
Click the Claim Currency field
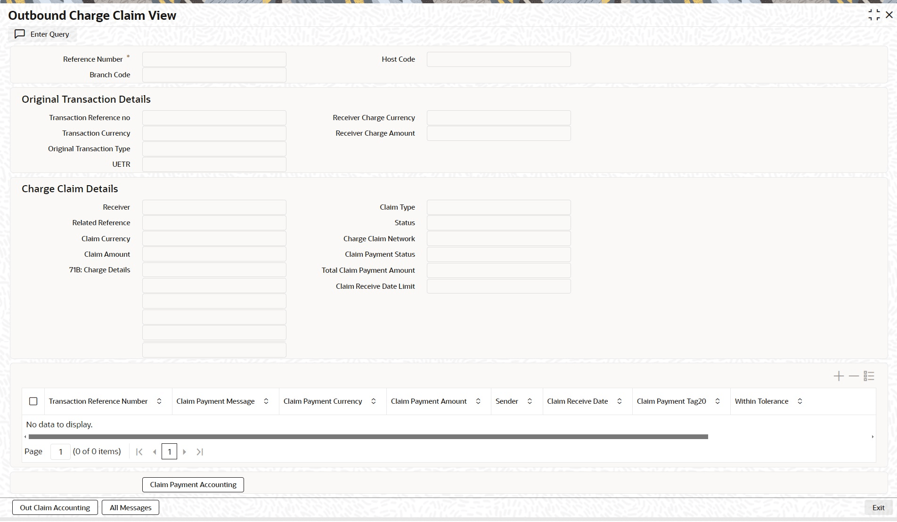(214, 239)
